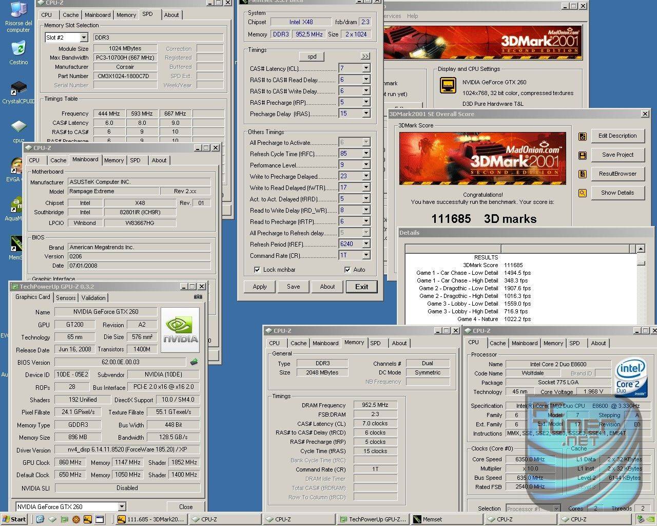Viewport: 657px width, 526px height.
Task: Open the Precharge Delay (tRAS) dropdown
Action: click(x=366, y=114)
